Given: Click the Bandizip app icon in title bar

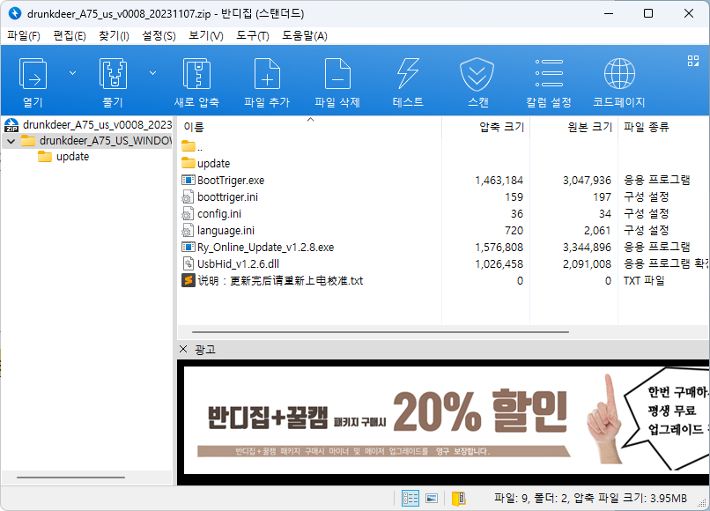Looking at the screenshot, I should pos(15,13).
